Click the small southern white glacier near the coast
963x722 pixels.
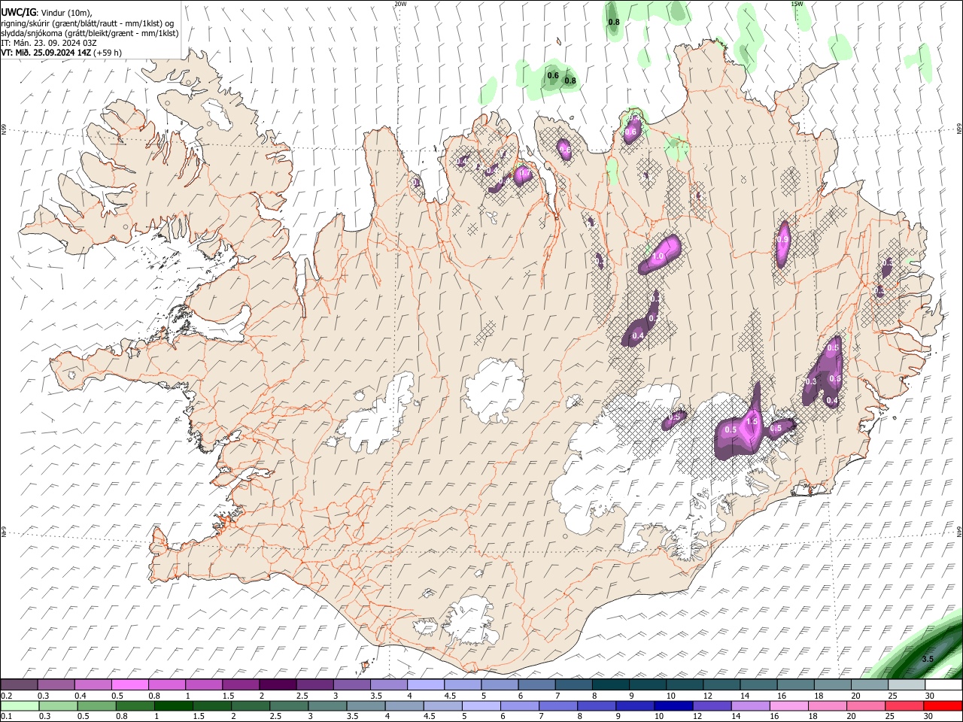click(470, 621)
